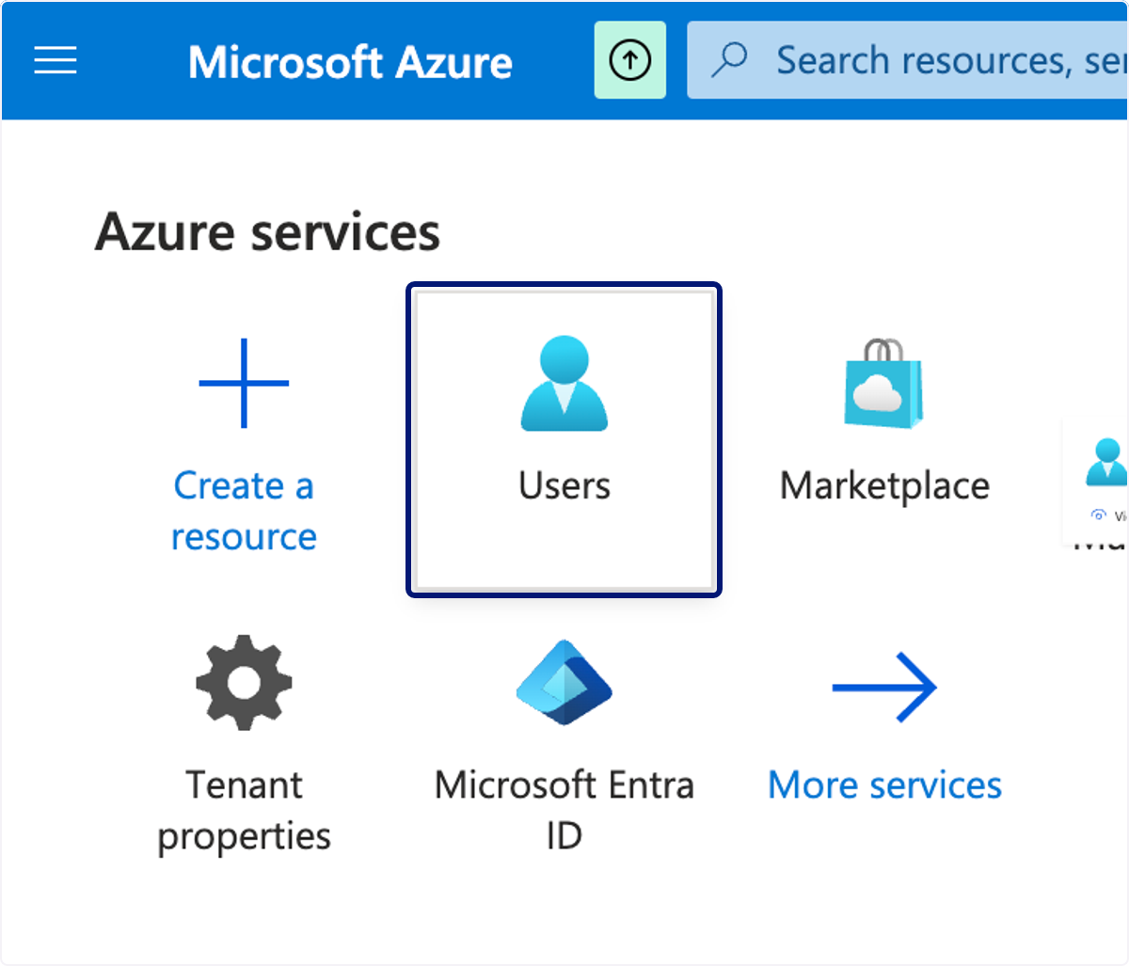1129x966 pixels.
Task: Click the Tenant properties label
Action: point(244,810)
